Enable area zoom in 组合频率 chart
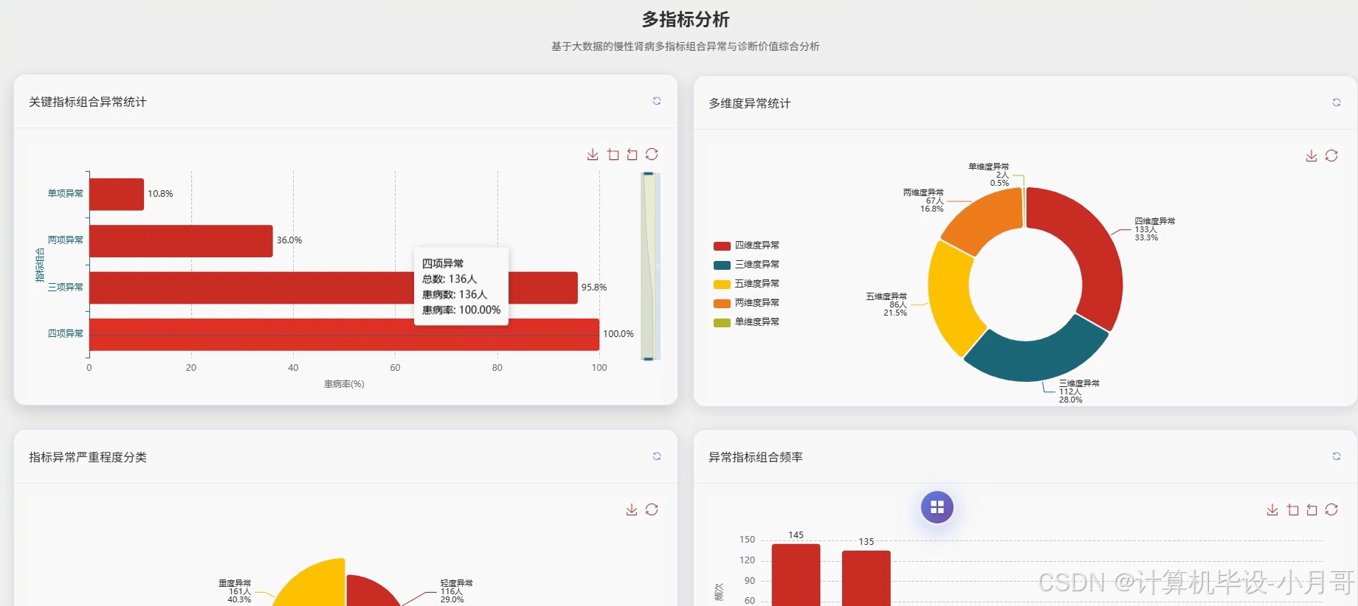Viewport: 1358px width, 606px height. tap(1293, 509)
